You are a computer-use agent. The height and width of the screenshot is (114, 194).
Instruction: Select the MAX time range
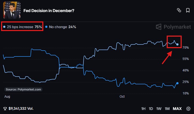177,109
